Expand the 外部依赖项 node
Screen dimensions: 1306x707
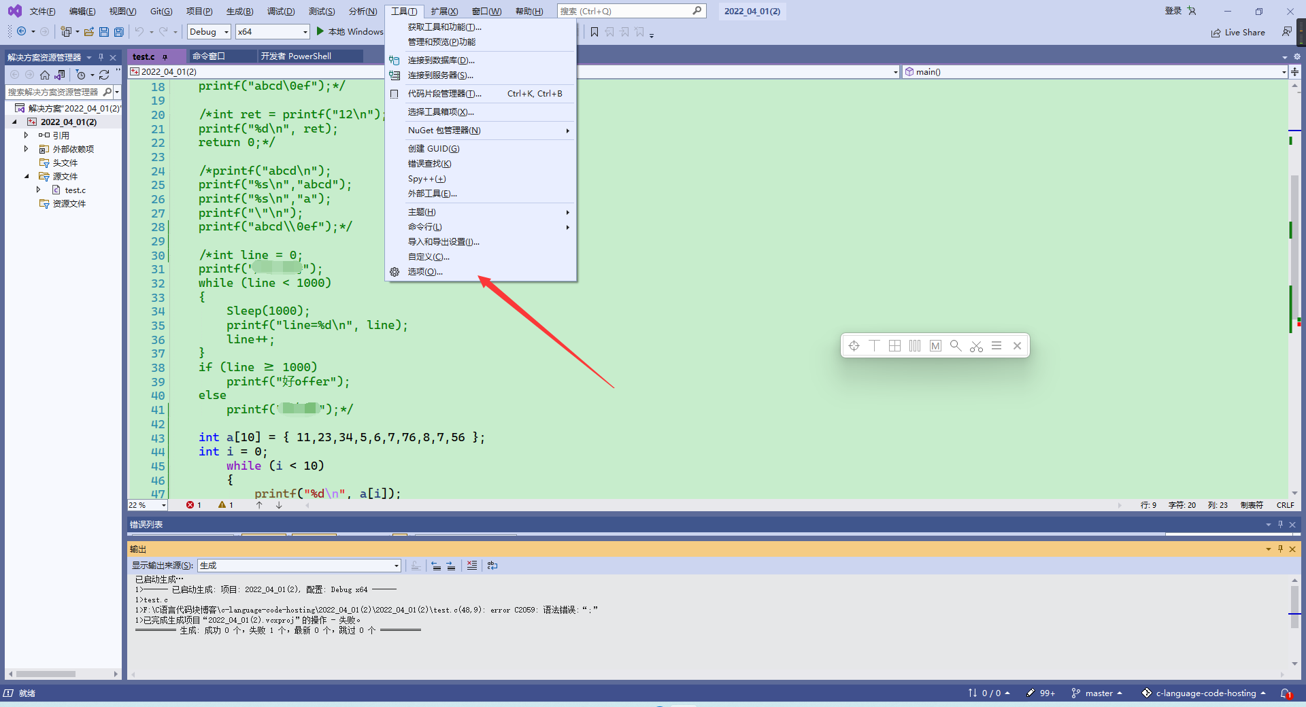tap(26, 149)
